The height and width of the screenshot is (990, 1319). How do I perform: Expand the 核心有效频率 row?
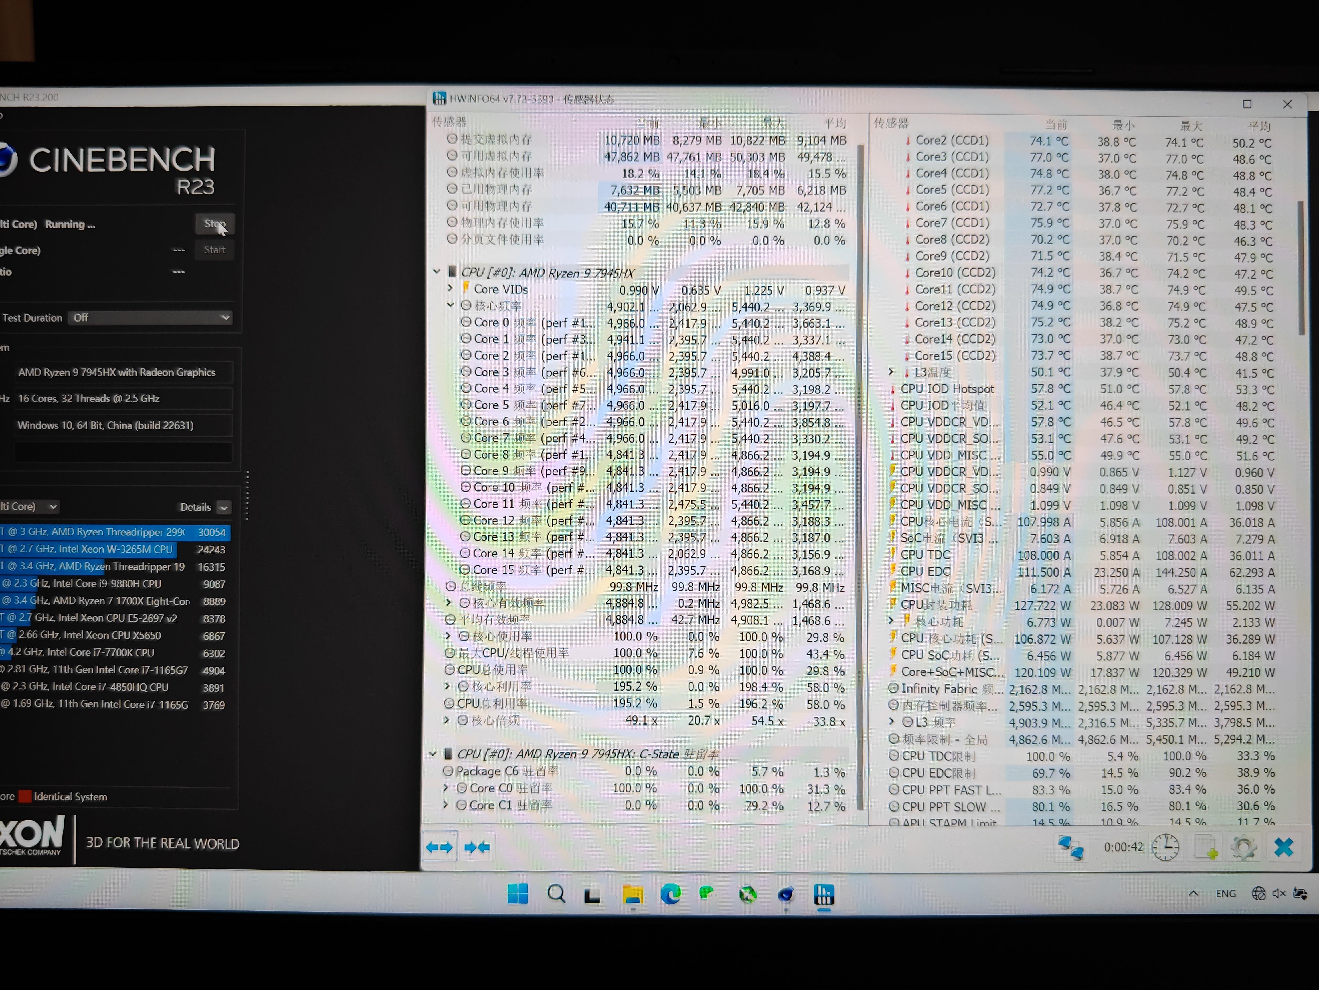(x=448, y=602)
